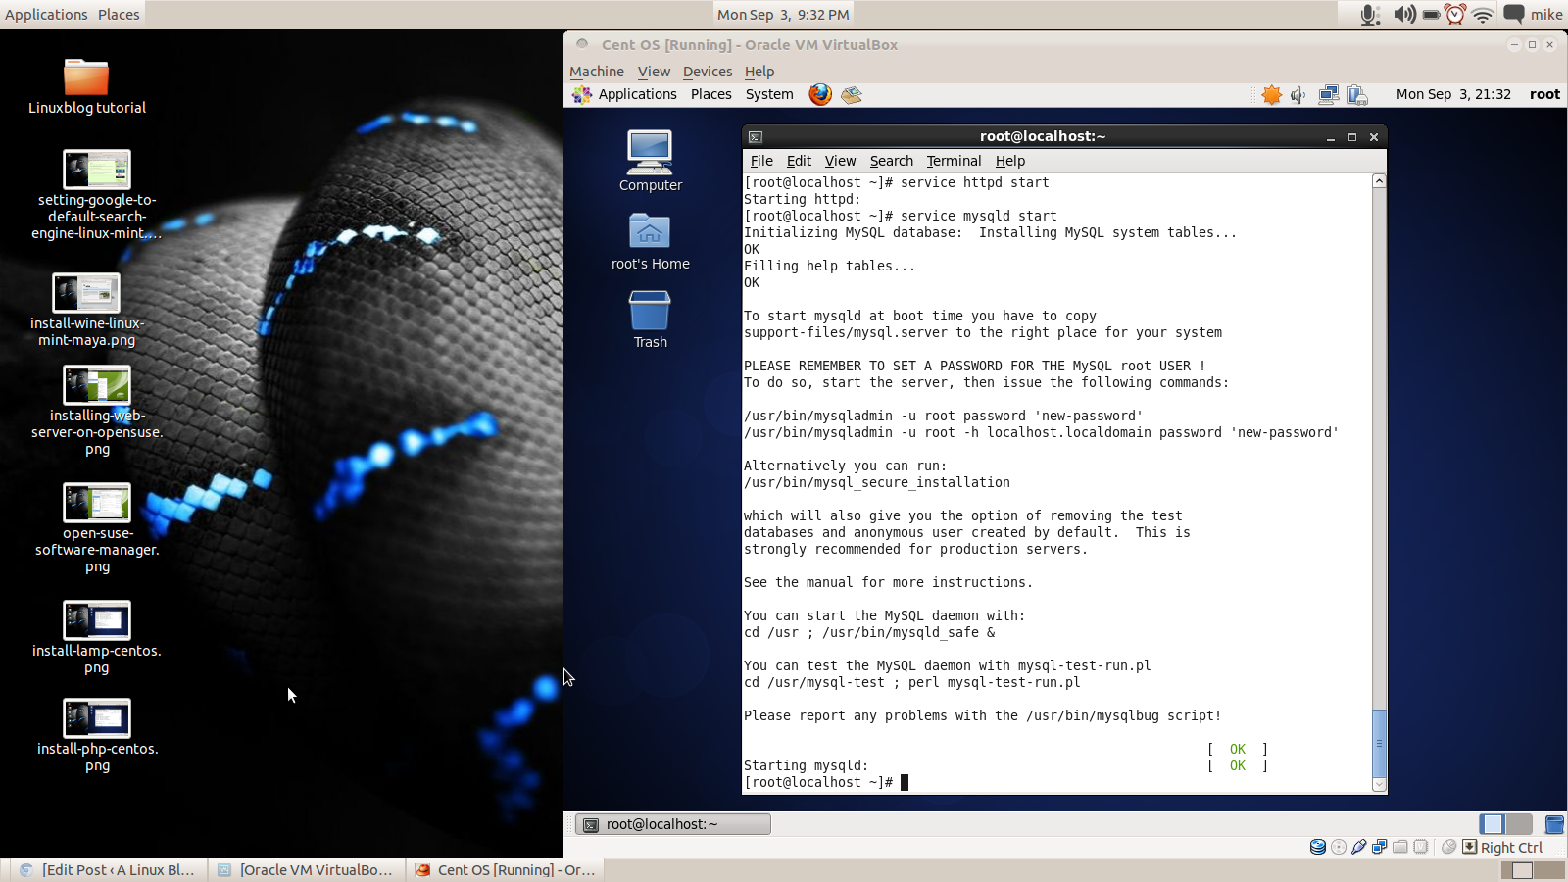Image resolution: width=1568 pixels, height=882 pixels.
Task: Open the CentOS System menu
Action: tap(769, 94)
